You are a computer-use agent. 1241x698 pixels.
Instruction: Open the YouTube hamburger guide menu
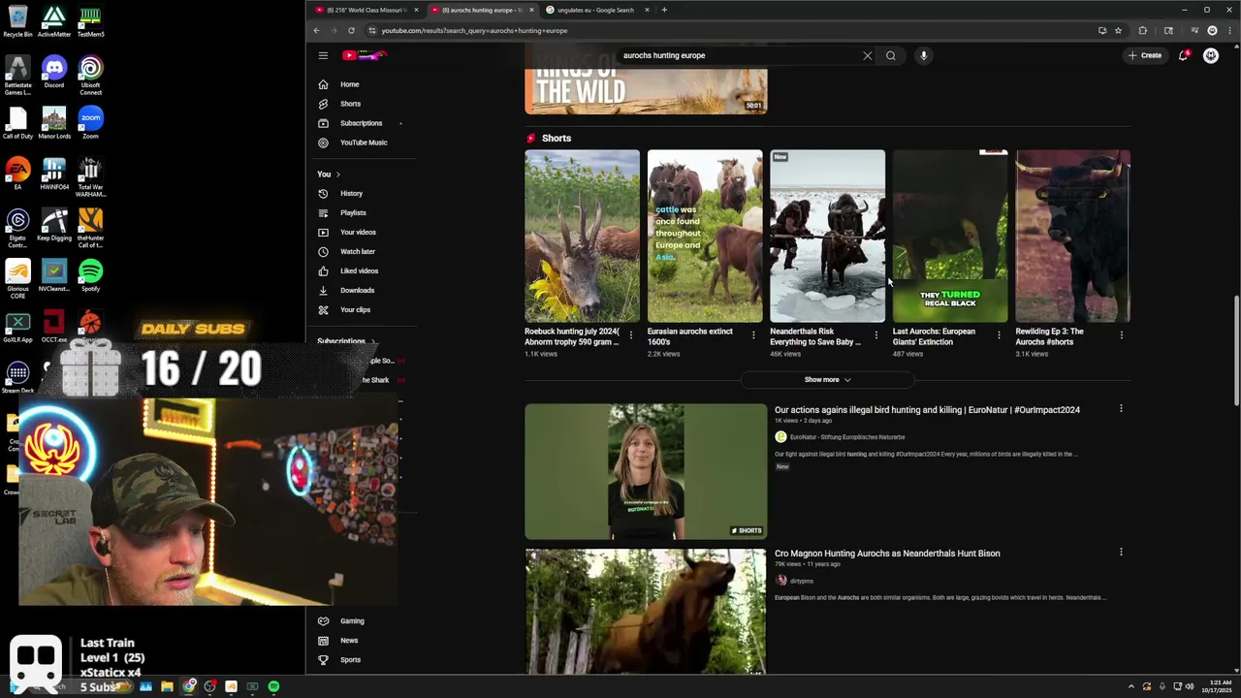pos(323,55)
